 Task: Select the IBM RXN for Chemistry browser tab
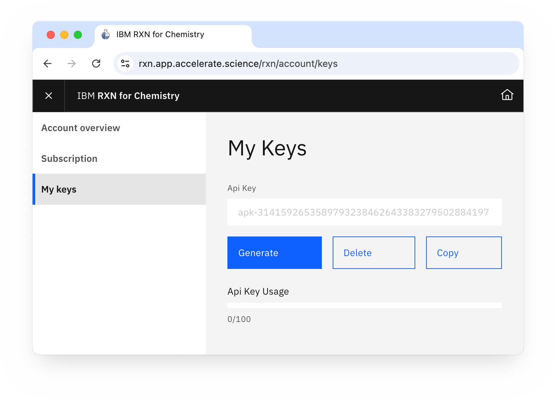coord(160,34)
